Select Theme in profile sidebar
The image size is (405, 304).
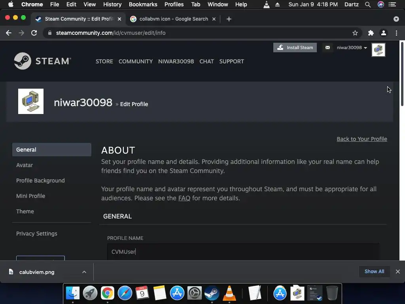click(x=25, y=211)
